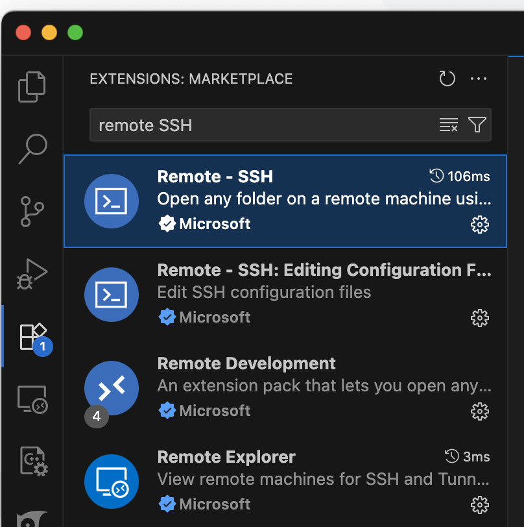Click the Remote - SSH: Editing Configuration F... title

click(324, 270)
